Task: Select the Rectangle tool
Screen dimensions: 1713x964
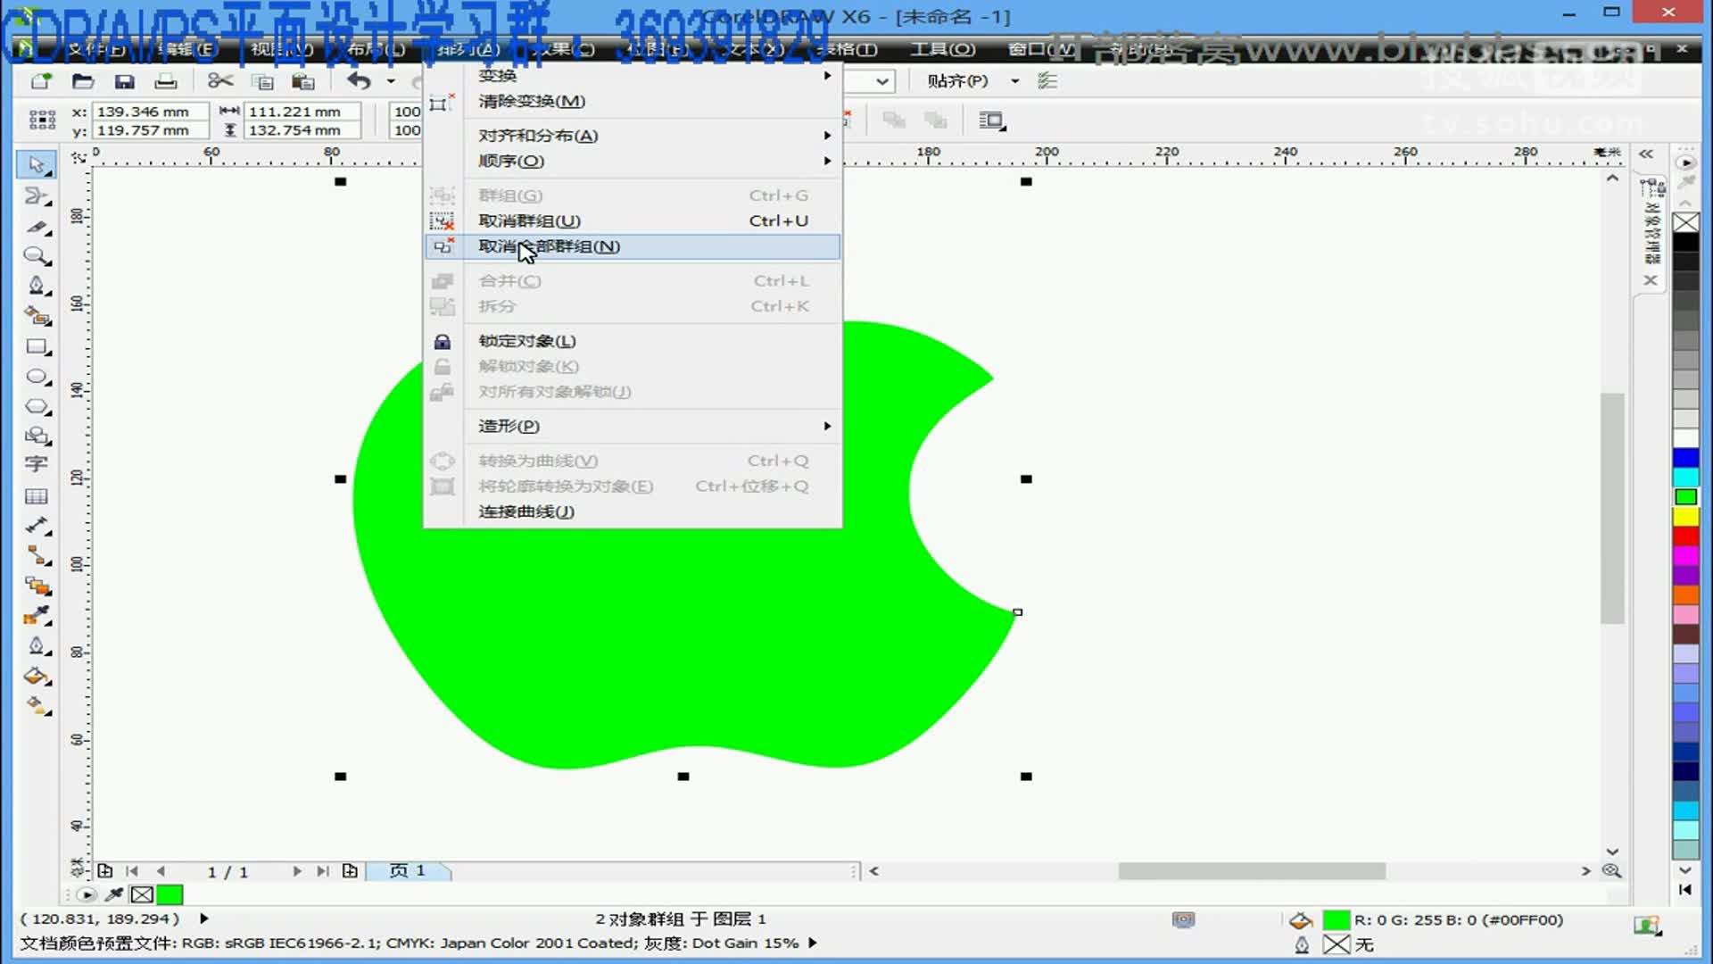Action: [x=37, y=346]
